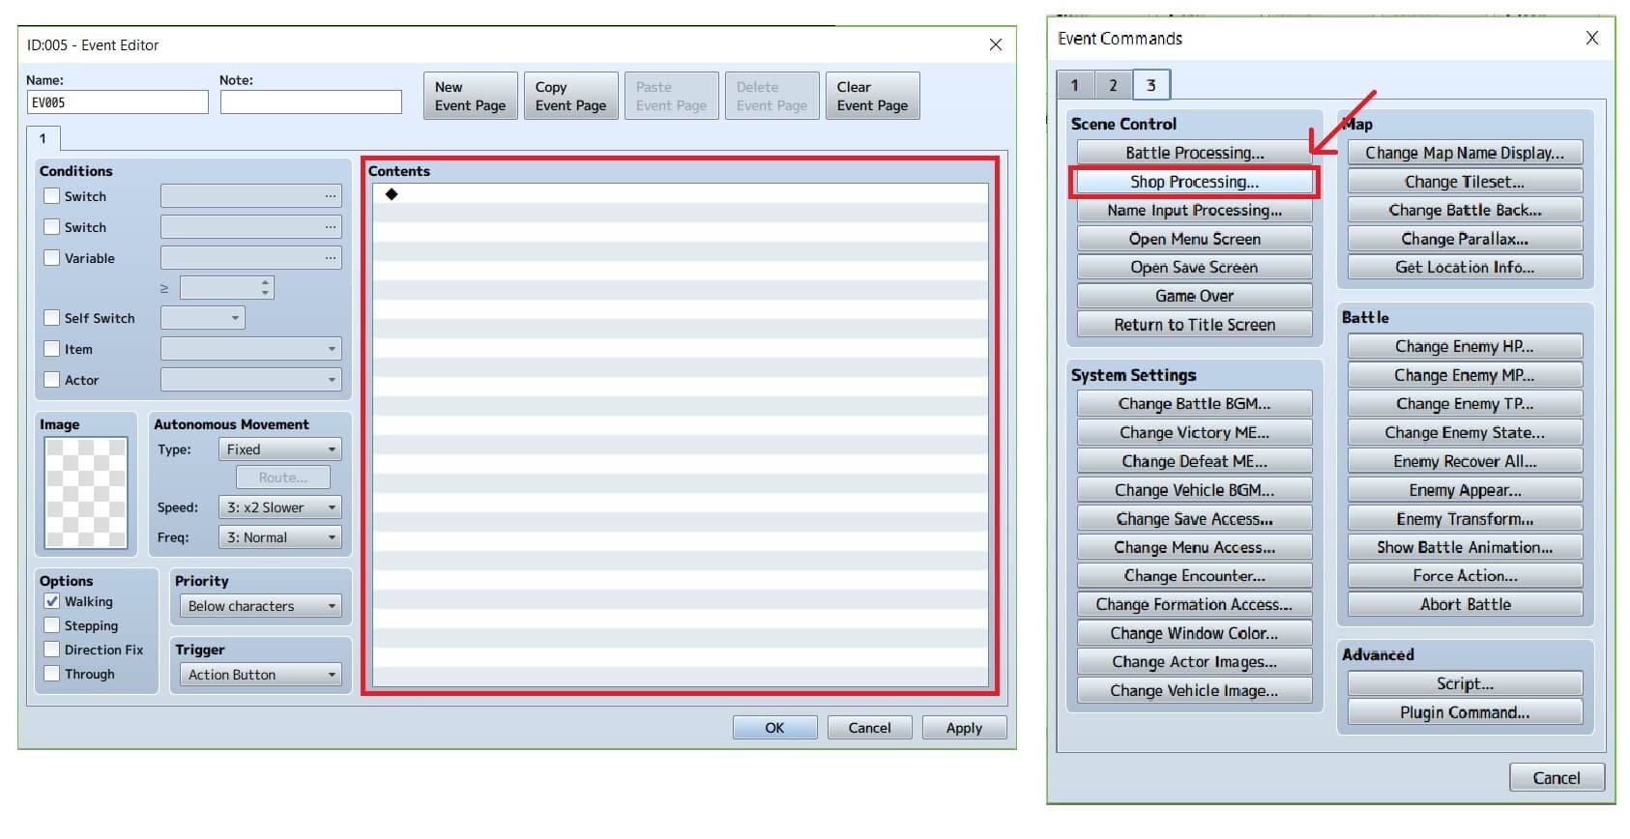1630x839 pixels.
Task: Open the Priority dropdown Below characters
Action: pos(260,606)
